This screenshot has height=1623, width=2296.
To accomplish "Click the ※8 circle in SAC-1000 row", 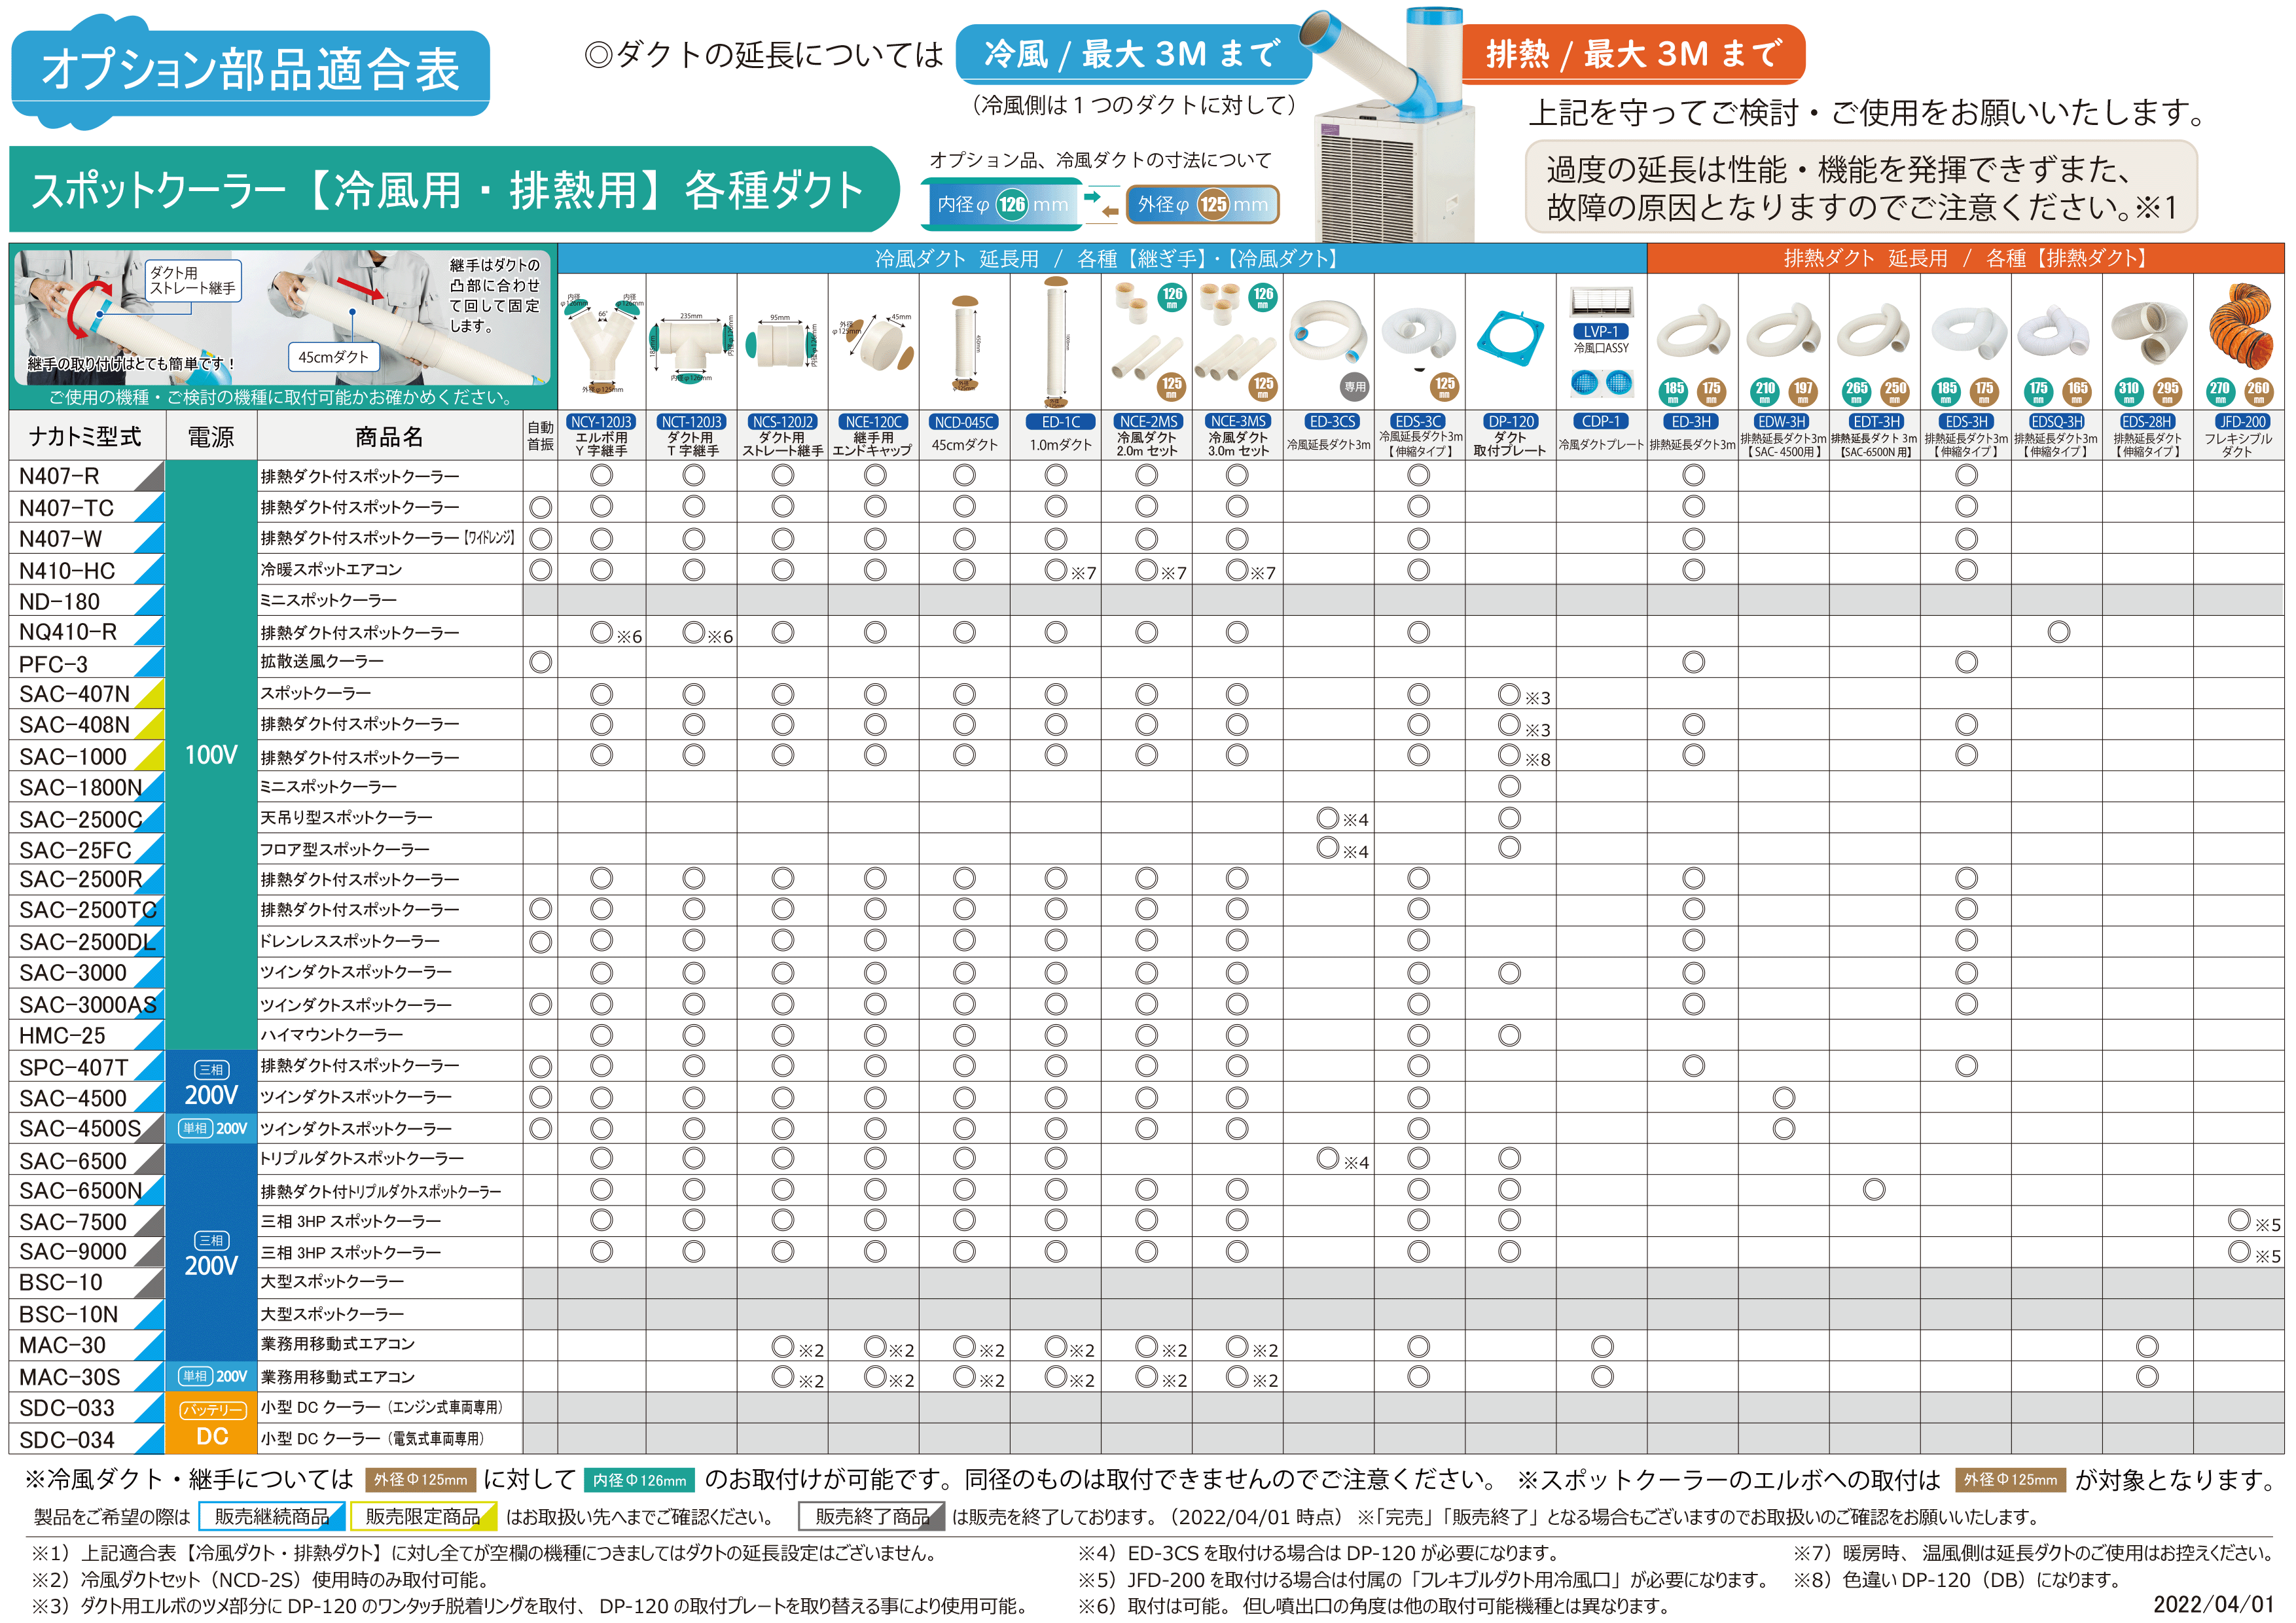I will (1510, 755).
